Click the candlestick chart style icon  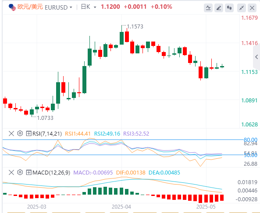click(x=229, y=8)
